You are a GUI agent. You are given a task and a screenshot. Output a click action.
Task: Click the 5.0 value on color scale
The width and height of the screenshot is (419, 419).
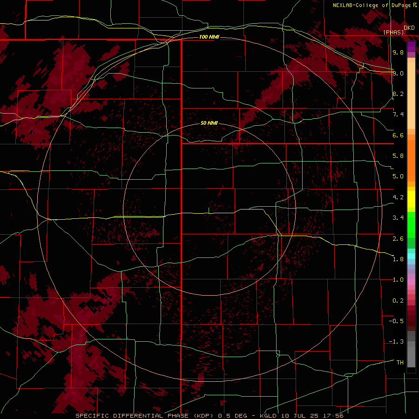point(398,176)
